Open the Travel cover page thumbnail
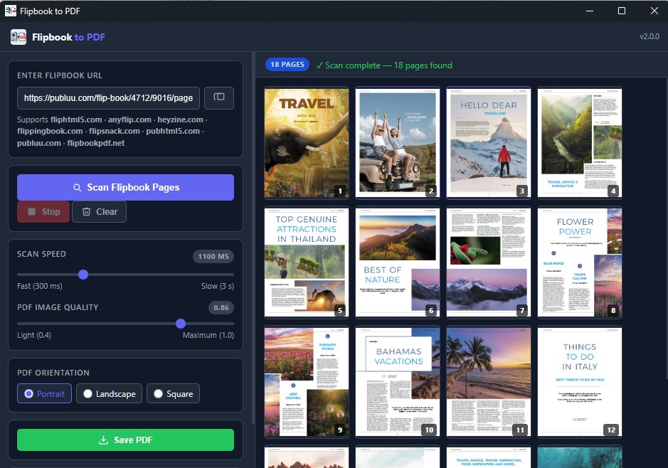Viewport: 668px width, 468px height. [306, 142]
